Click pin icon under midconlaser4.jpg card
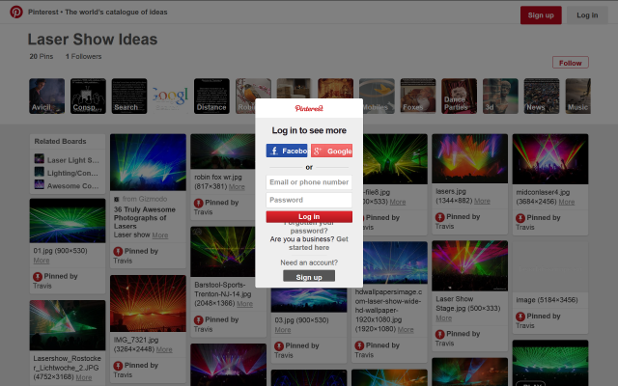The height and width of the screenshot is (386, 618). (520, 218)
